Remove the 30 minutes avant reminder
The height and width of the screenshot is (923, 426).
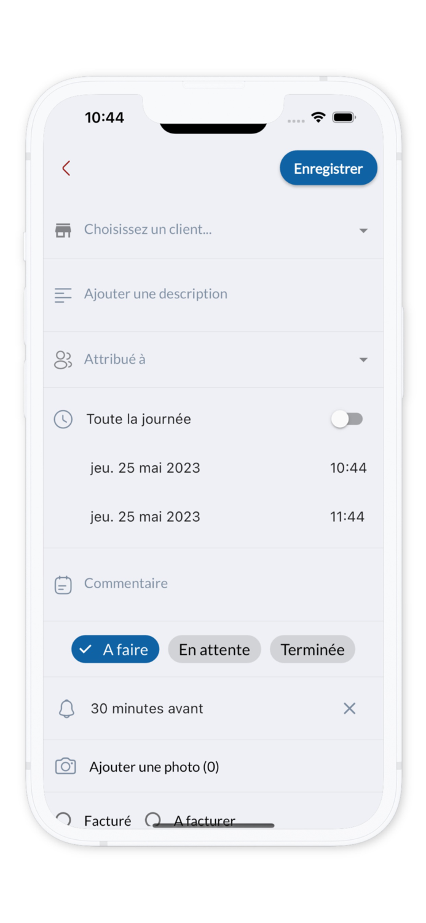tap(349, 709)
